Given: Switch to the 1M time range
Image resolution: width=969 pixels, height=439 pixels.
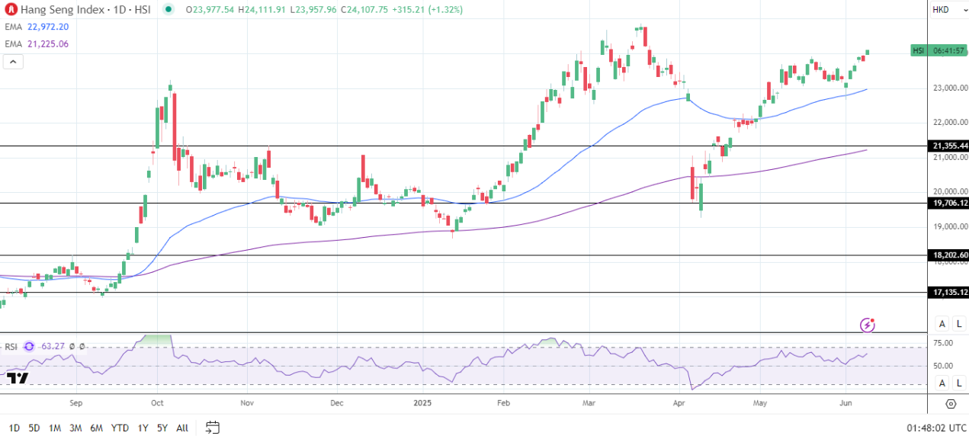Looking at the screenshot, I should (55, 428).
